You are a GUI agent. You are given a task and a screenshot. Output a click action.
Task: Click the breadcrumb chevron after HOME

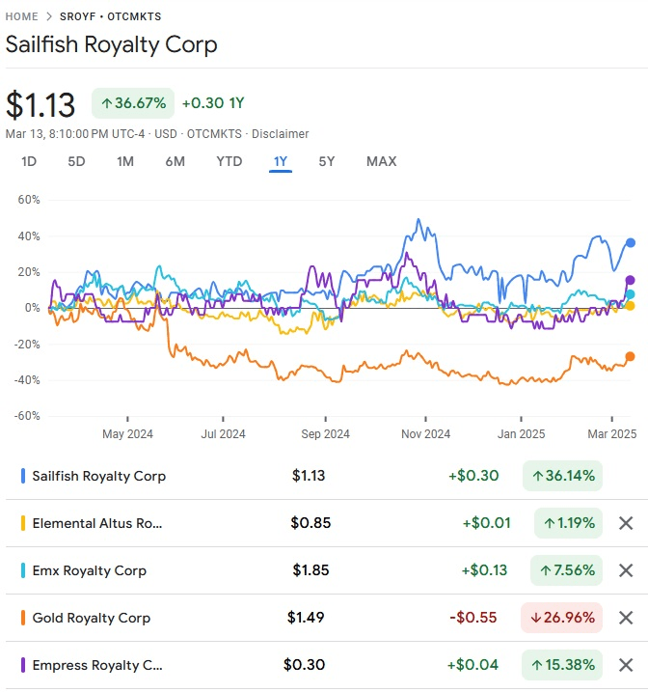(x=49, y=16)
